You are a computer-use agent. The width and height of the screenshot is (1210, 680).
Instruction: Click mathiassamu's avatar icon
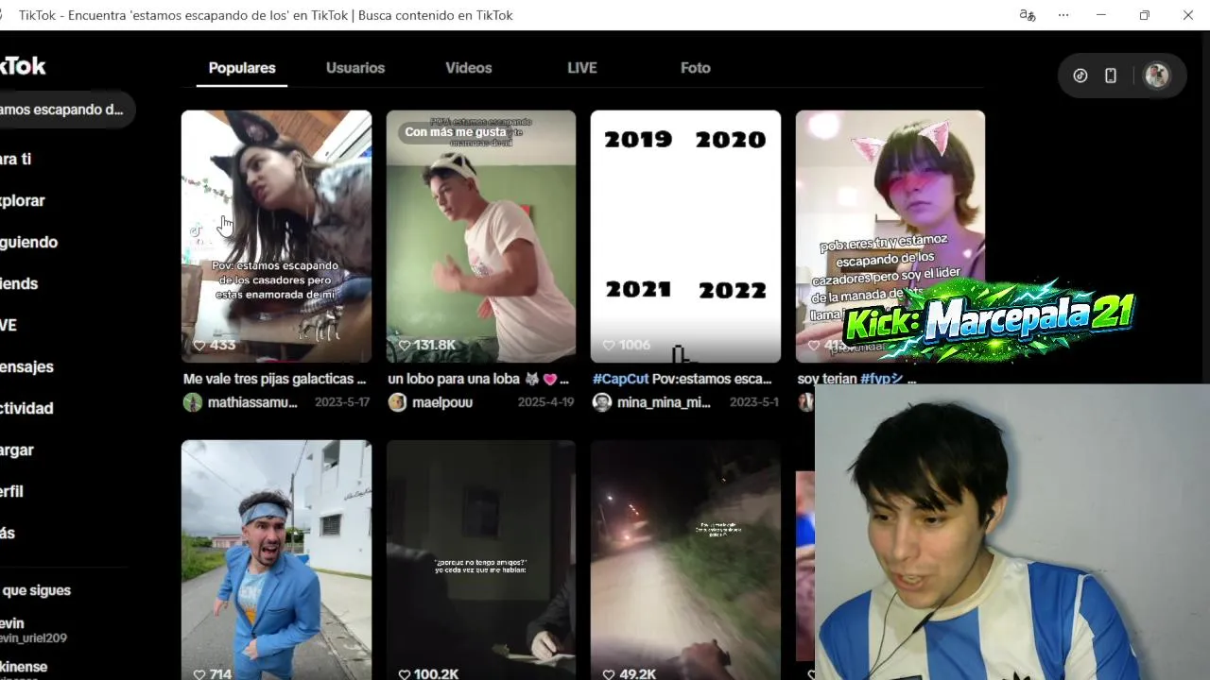coord(193,402)
